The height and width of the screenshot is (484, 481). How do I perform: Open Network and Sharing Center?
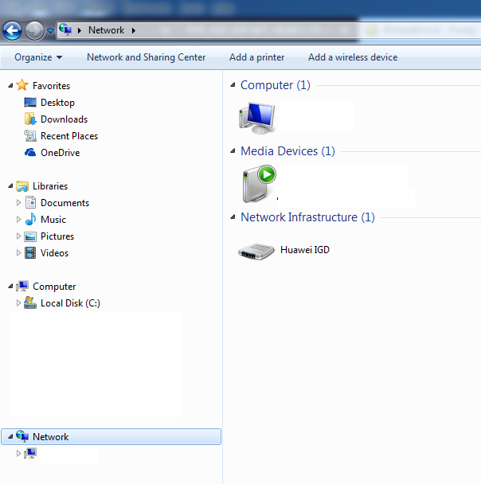click(x=146, y=57)
